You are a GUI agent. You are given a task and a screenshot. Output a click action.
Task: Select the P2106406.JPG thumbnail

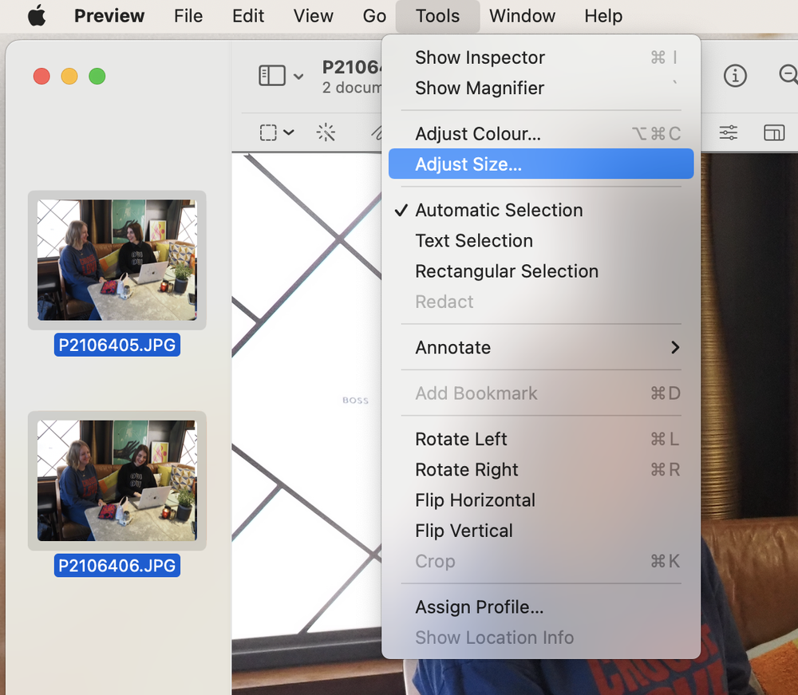coord(117,480)
